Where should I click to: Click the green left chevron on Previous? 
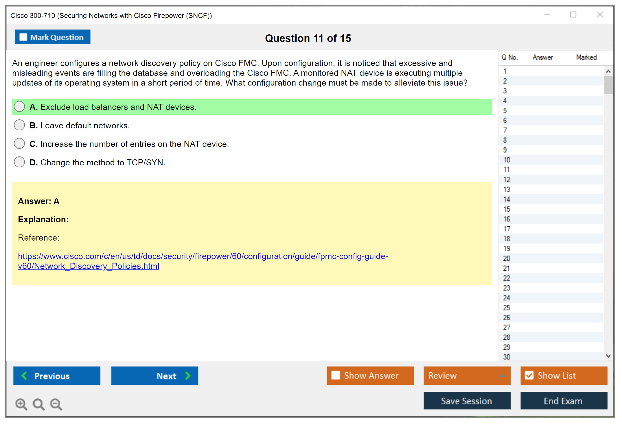(24, 376)
